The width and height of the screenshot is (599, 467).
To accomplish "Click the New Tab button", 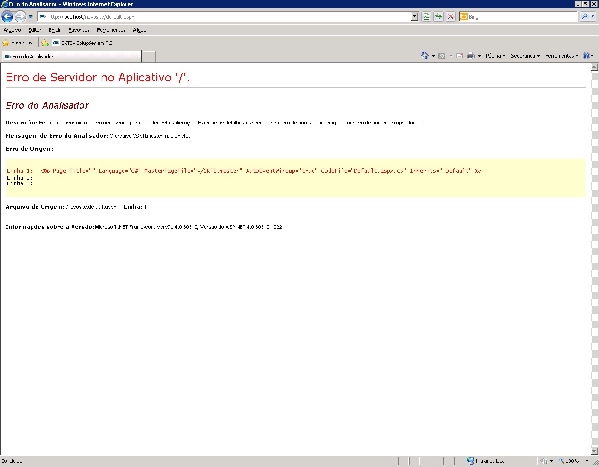I will 149,57.
